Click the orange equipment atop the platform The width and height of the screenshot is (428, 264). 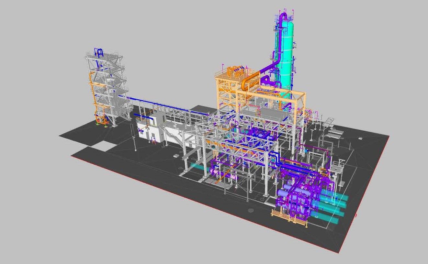[x=234, y=71]
